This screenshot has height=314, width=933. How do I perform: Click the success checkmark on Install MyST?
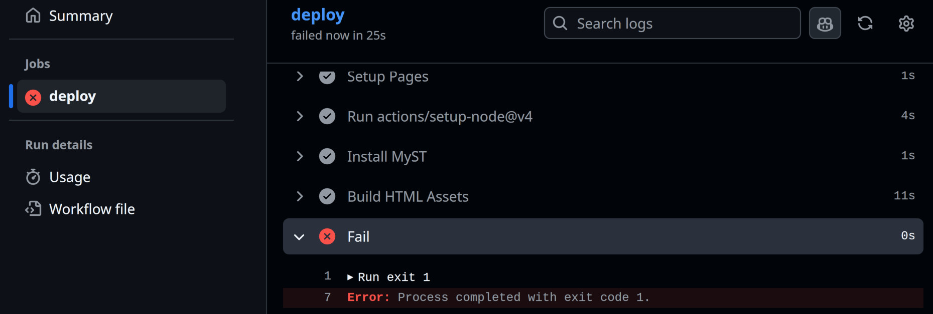(327, 156)
